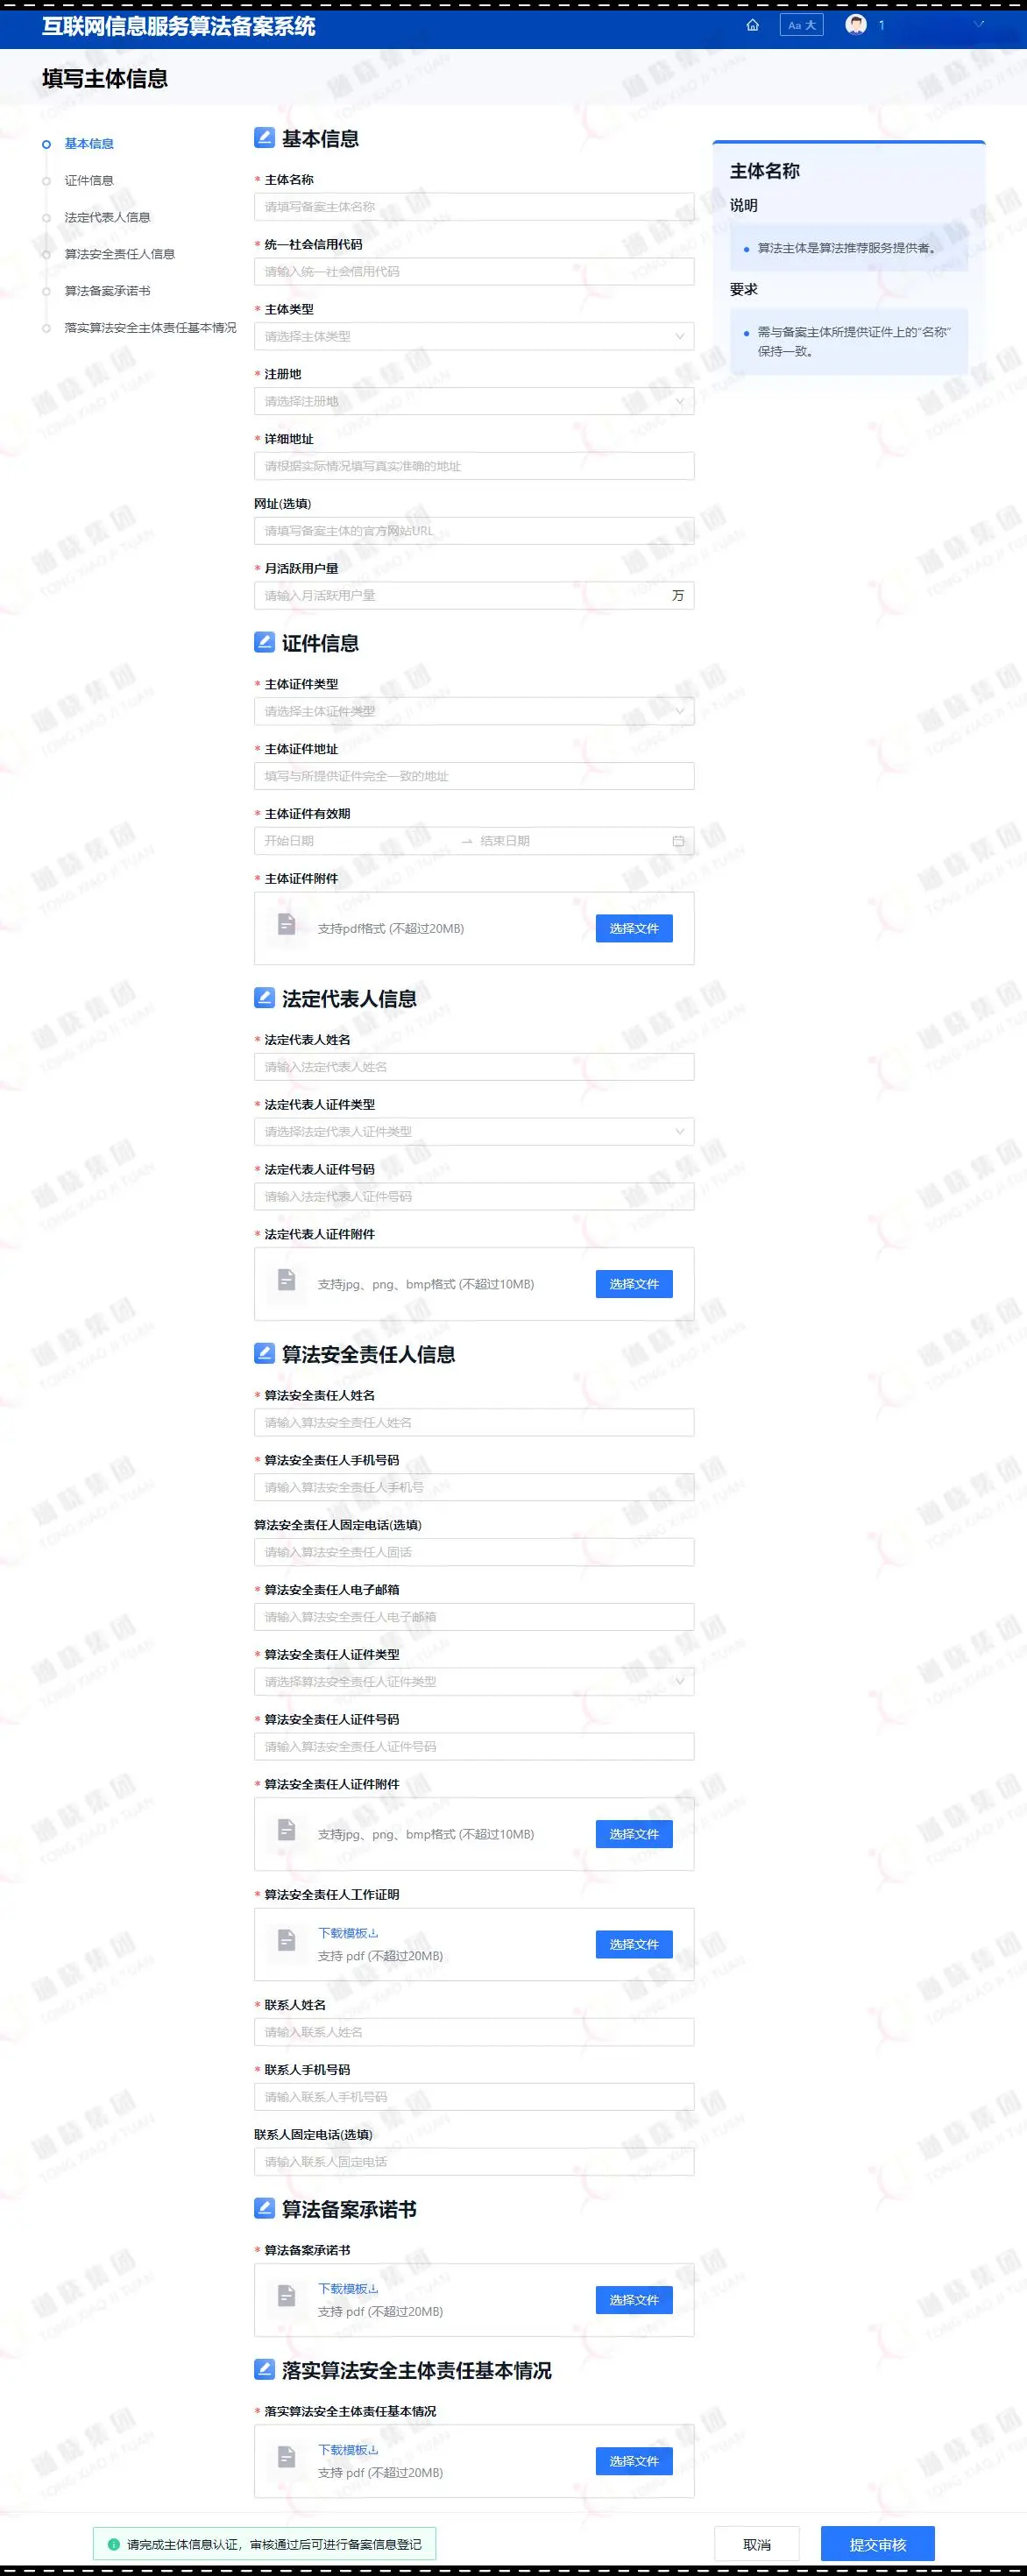Focus the 统一社会信用代码 input field
This screenshot has width=1027, height=2576.
tap(474, 272)
